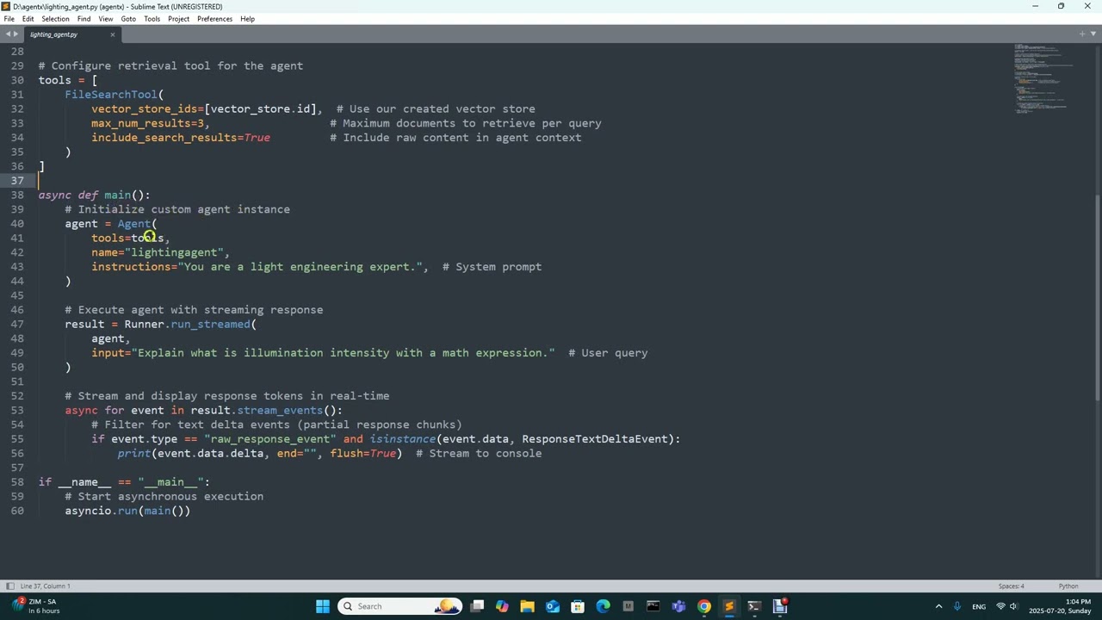1102x620 pixels.
Task: Open Google Chrome from the taskbar
Action: pyautogui.click(x=703, y=606)
